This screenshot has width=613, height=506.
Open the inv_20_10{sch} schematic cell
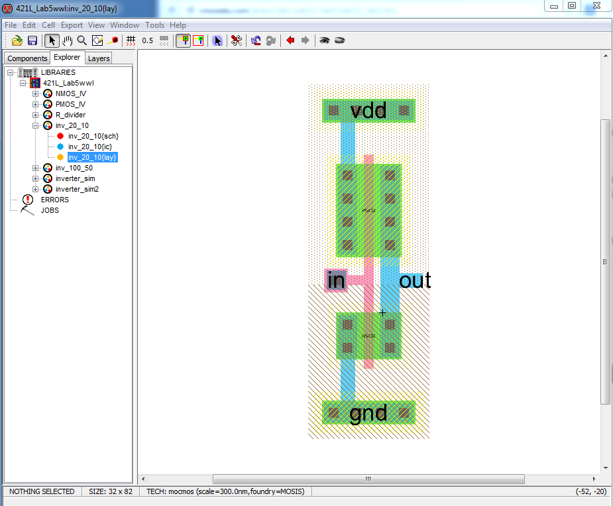tap(93, 136)
